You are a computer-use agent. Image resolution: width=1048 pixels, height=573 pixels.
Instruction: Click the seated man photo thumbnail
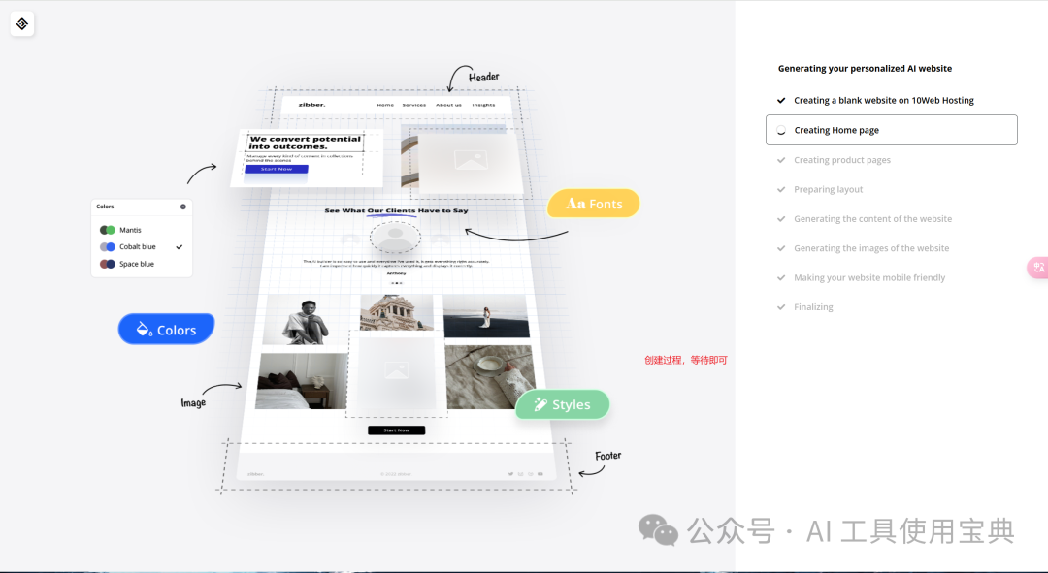coord(307,319)
